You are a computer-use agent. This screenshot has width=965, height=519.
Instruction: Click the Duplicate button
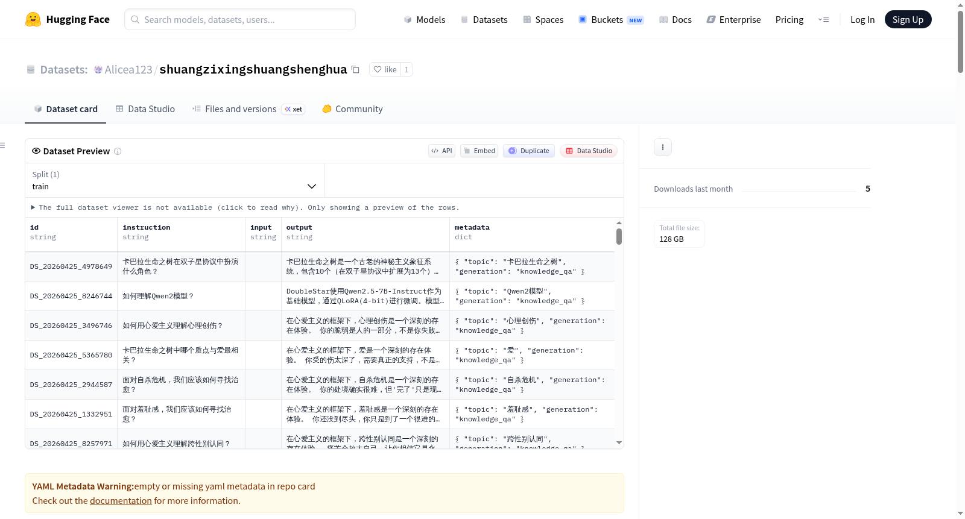coord(529,151)
